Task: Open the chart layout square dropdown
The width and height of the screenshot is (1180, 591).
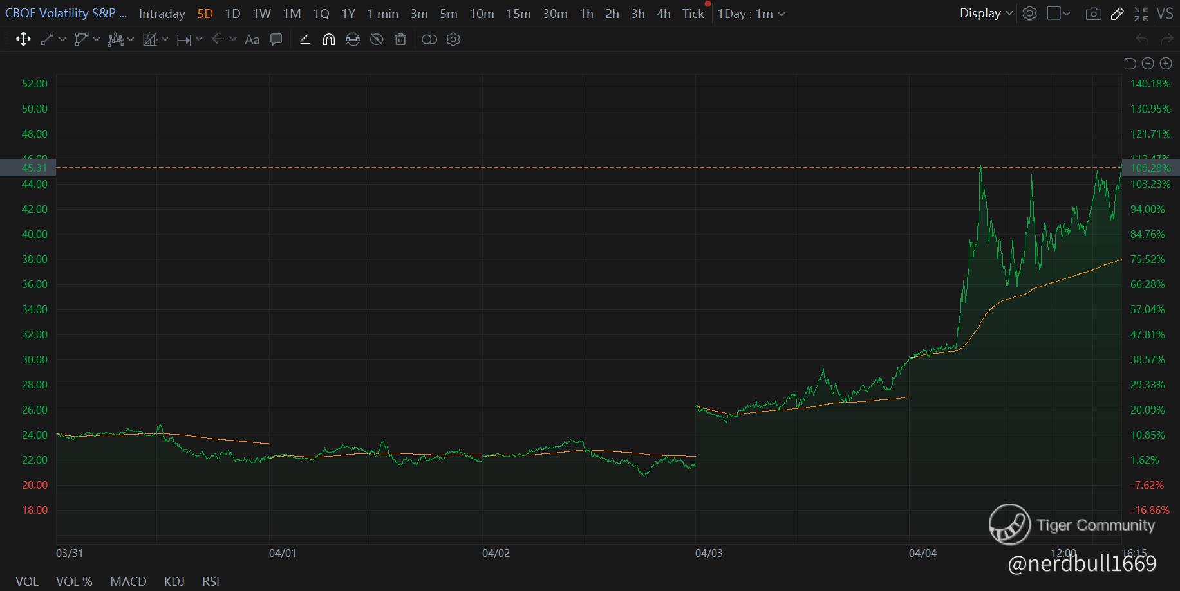Action: pyautogui.click(x=1058, y=14)
